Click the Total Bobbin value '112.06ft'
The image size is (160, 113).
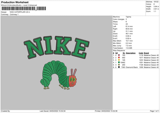tap(129, 48)
